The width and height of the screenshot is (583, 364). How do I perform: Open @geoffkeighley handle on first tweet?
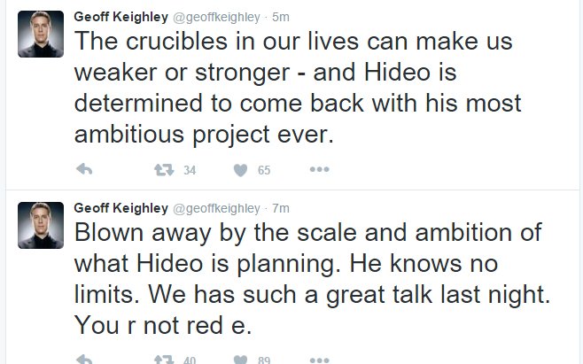click(216, 18)
